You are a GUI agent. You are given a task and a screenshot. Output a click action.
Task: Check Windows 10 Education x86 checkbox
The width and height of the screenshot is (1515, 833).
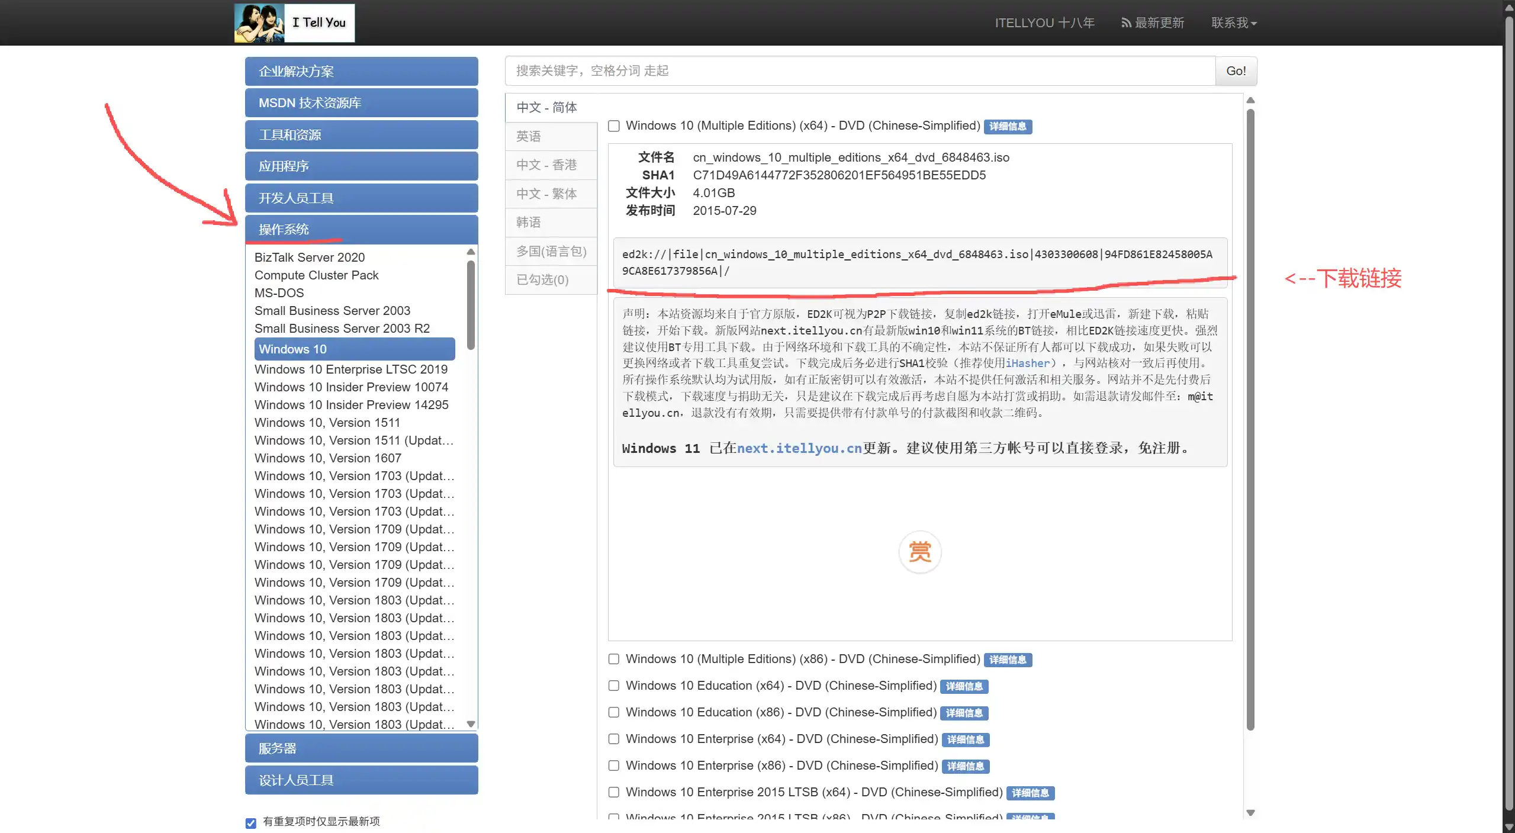[x=614, y=713]
